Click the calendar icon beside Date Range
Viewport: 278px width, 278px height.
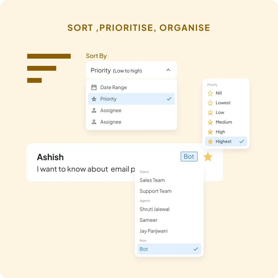tap(94, 87)
